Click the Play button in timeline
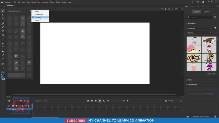Image resolution: width=219 pixels, height=123 pixels. 128,101
